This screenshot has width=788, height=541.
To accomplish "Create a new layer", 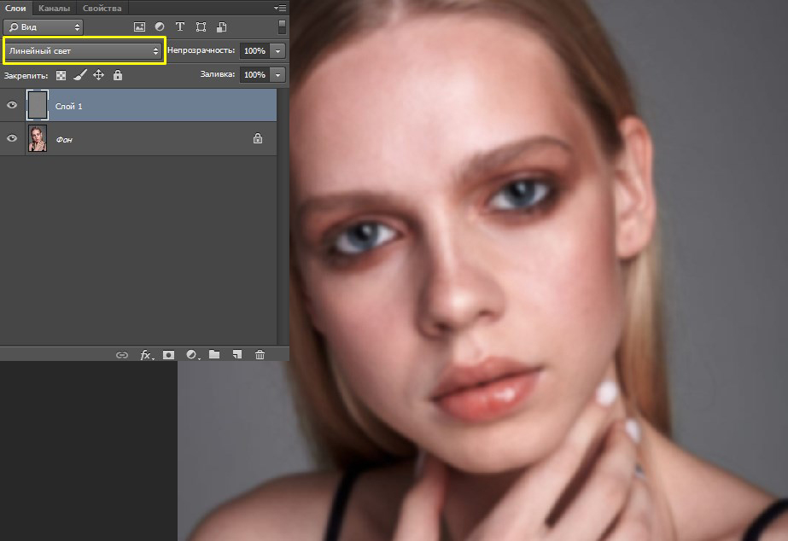I will click(x=237, y=354).
